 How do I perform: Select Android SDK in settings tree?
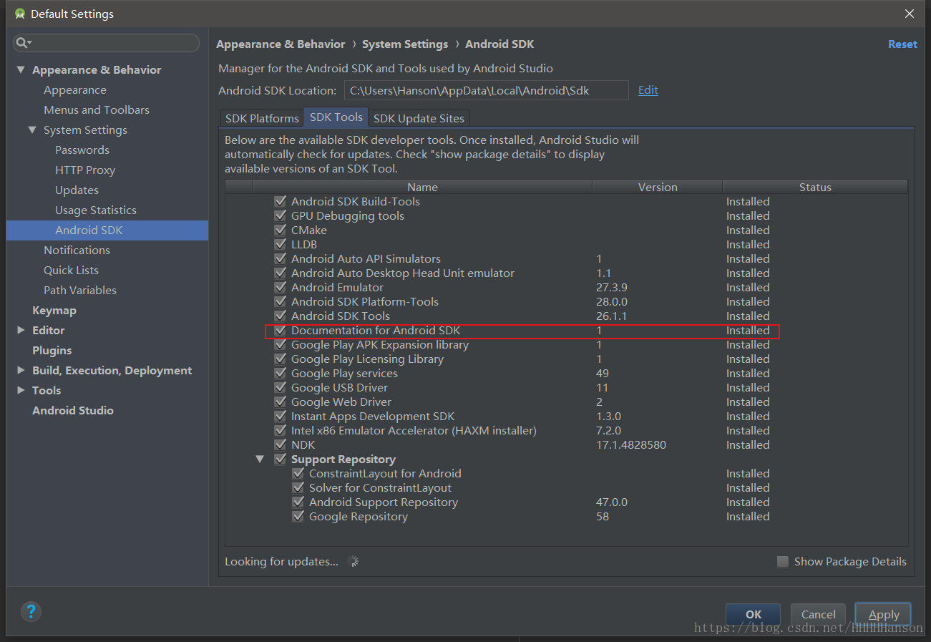coord(107,230)
